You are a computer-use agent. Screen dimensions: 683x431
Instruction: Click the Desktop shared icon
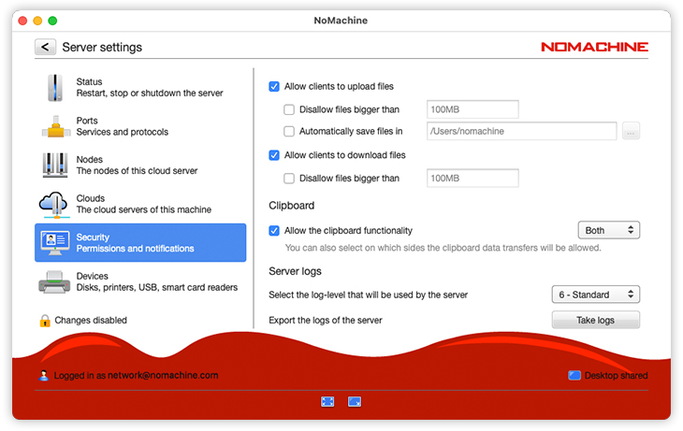click(x=574, y=376)
